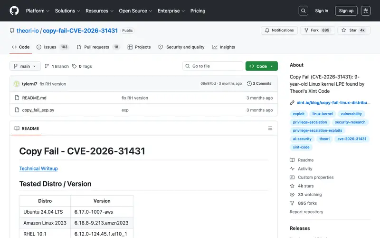Select the exploit topic tag
380x238 pixels.
[299, 114]
